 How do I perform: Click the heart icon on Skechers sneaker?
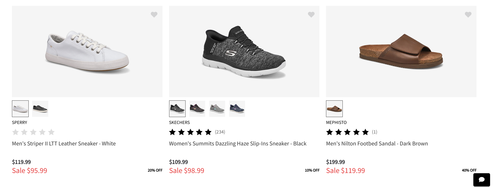pyautogui.click(x=311, y=15)
